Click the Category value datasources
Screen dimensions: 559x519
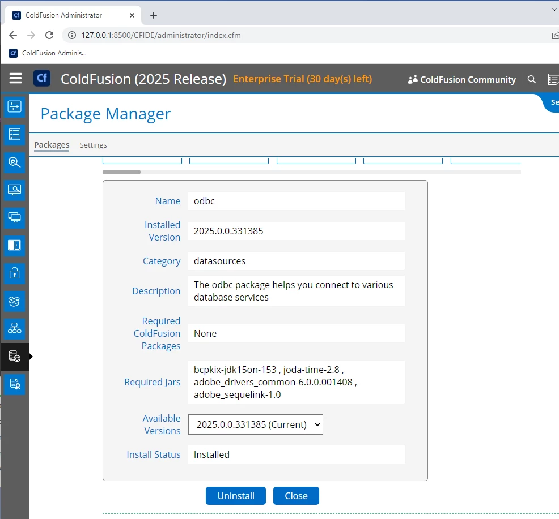pos(297,261)
